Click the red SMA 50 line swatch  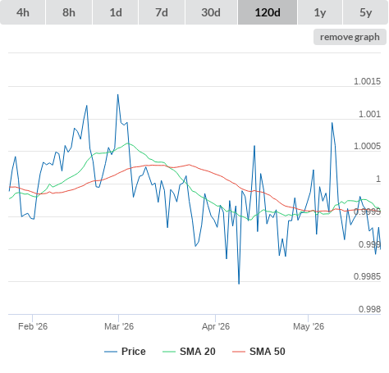[239, 352]
